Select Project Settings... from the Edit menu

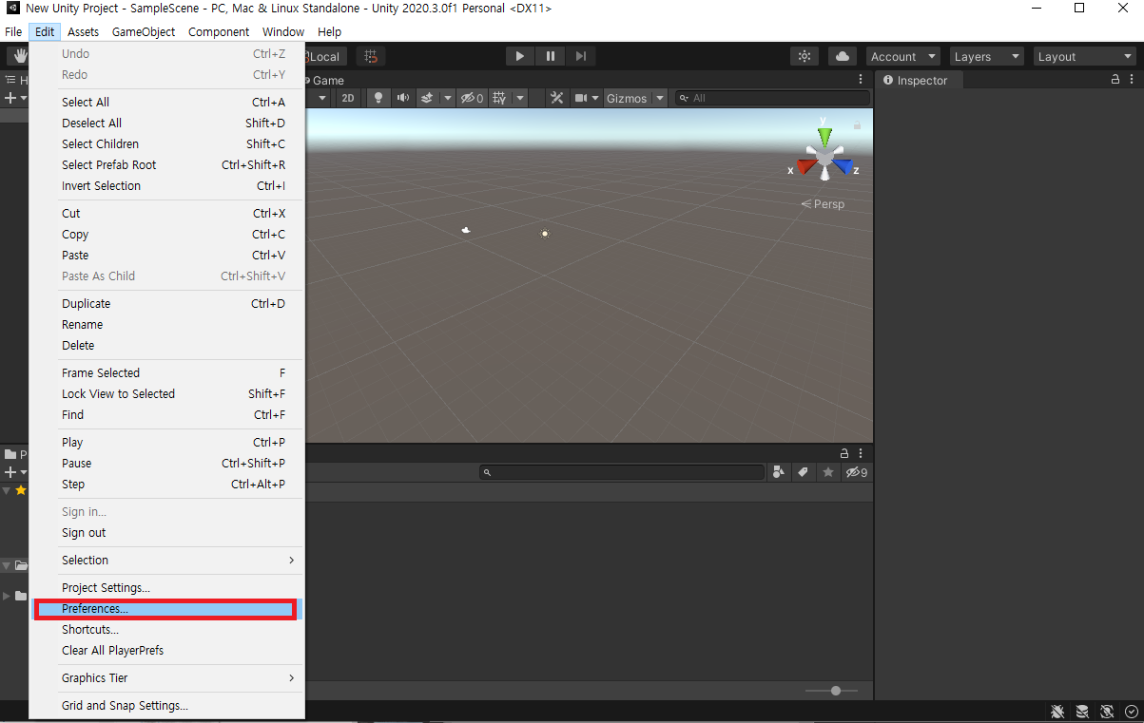pyautogui.click(x=165, y=588)
